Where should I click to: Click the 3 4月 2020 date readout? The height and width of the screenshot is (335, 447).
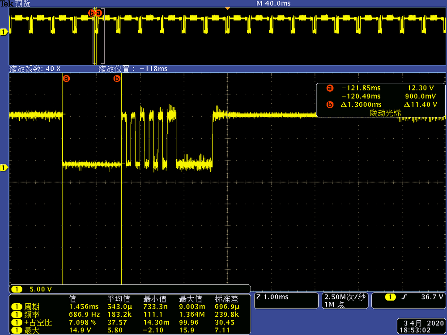(423, 323)
